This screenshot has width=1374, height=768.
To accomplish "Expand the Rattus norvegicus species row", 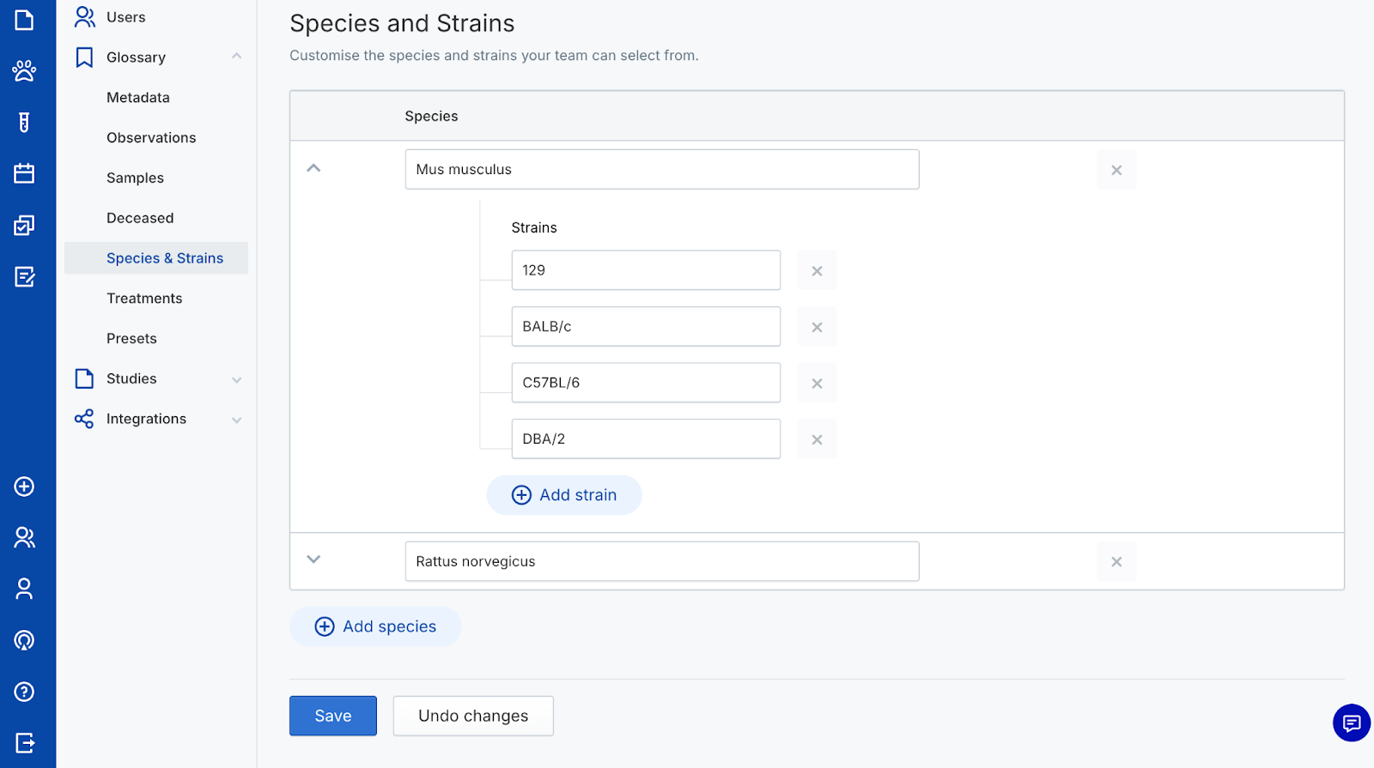I will (x=313, y=559).
